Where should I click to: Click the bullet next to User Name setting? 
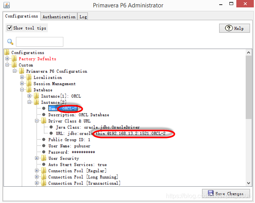(44, 145)
